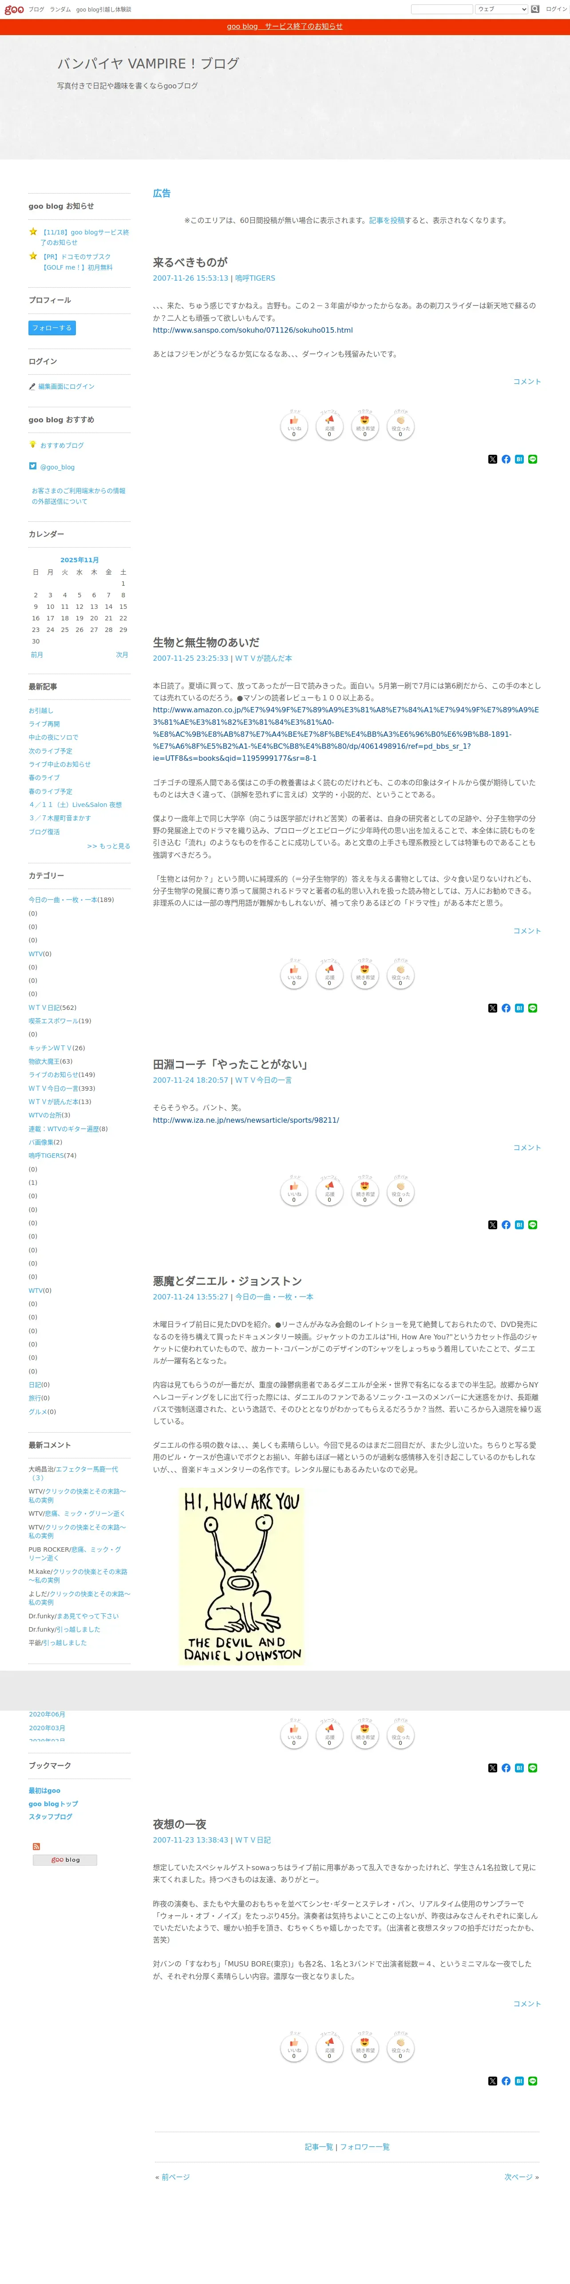Image resolution: width=570 pixels, height=2284 pixels.
Task: Open goo blog引越し体験談 in top bar
Action: coord(104,10)
